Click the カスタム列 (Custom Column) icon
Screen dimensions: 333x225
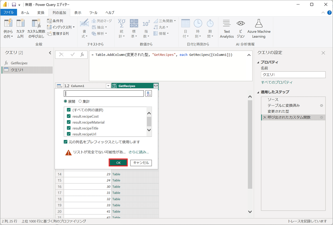click(21, 23)
